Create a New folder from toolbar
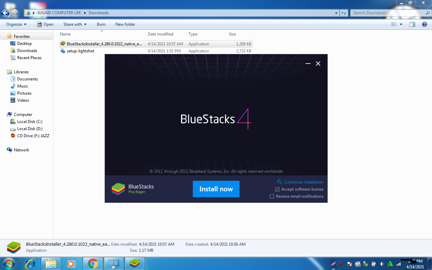Viewport: 432px width, 270px height. (x=125, y=24)
